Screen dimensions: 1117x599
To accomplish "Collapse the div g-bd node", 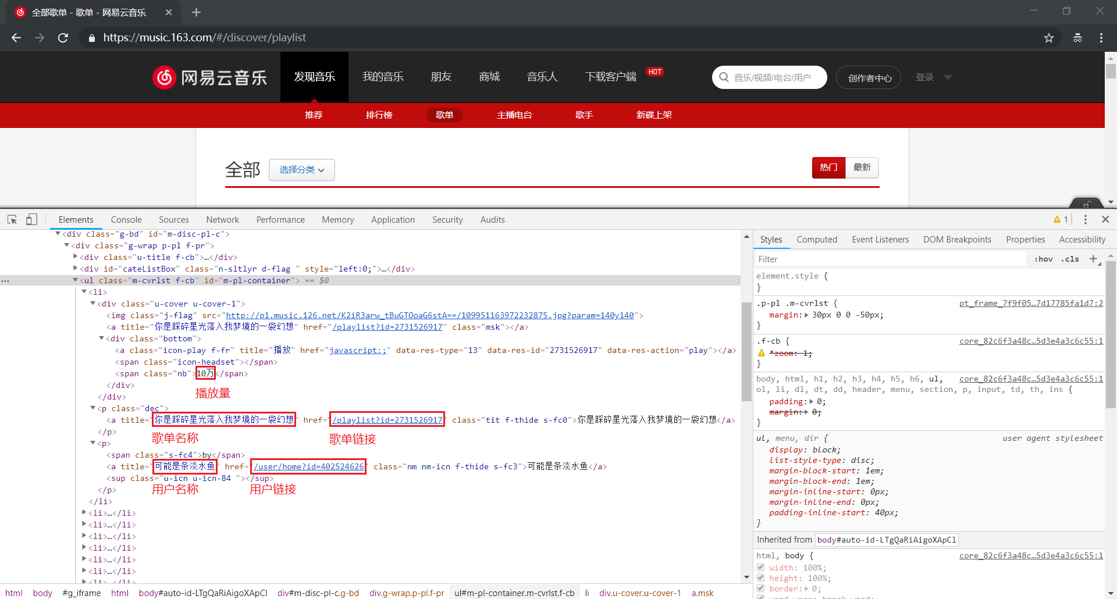I will (x=58, y=234).
